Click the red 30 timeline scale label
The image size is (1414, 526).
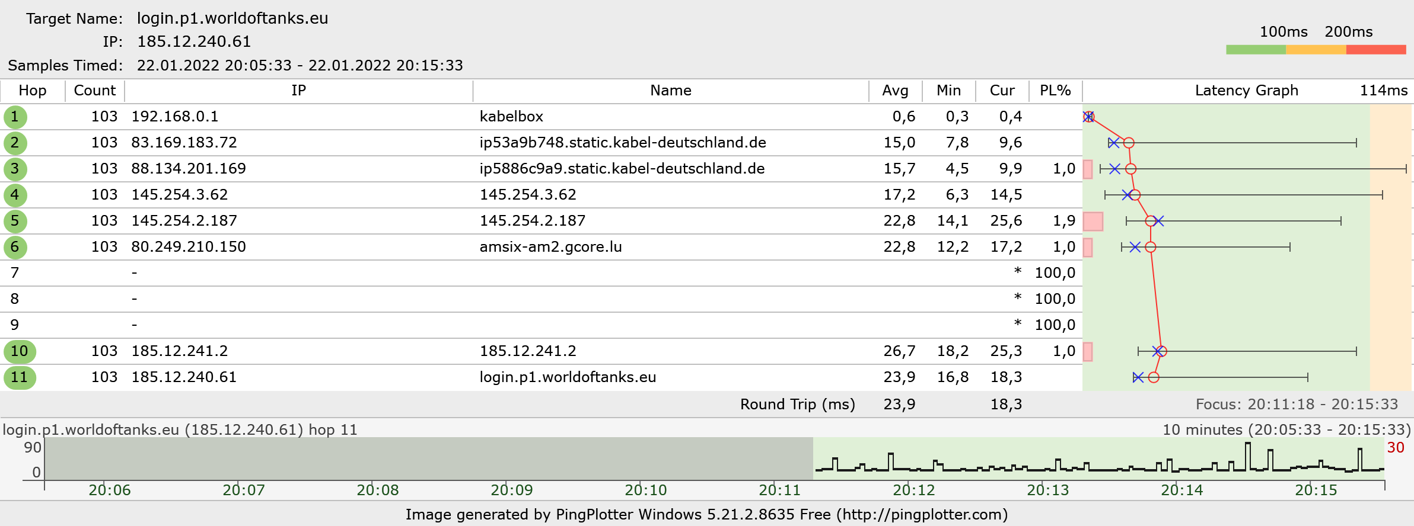click(x=1396, y=447)
